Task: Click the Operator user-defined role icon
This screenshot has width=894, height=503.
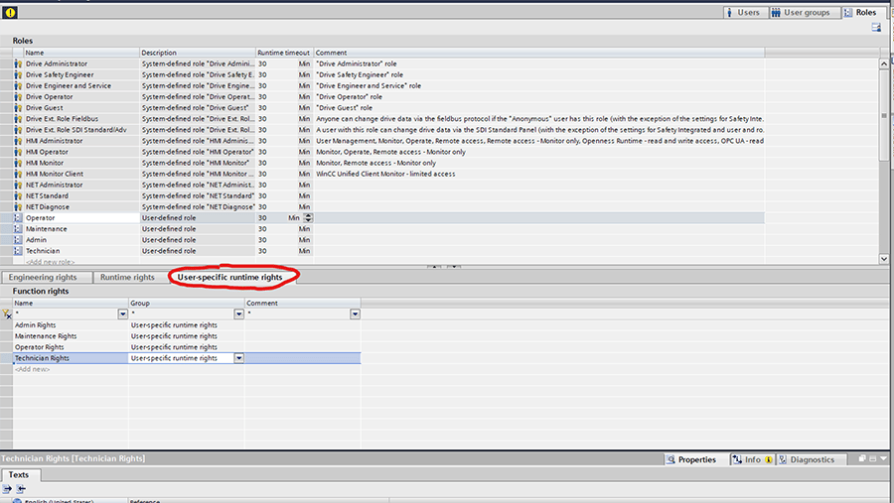Action: [x=18, y=217]
